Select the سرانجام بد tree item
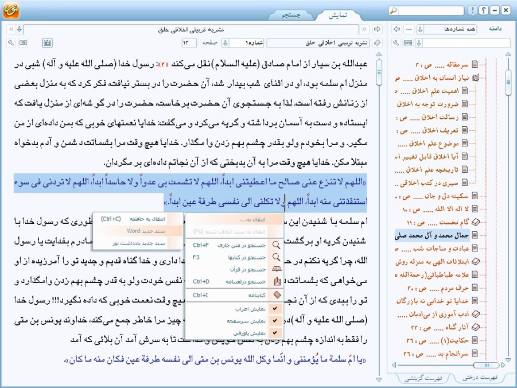 click(436, 354)
